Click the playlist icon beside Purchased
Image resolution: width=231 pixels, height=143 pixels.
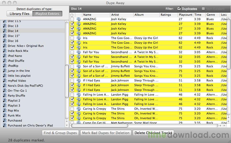pyautogui.click(x=4, y=120)
